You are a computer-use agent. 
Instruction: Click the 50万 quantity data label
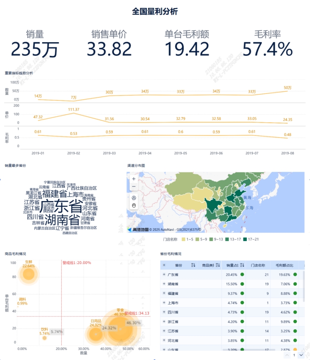(x=288, y=88)
